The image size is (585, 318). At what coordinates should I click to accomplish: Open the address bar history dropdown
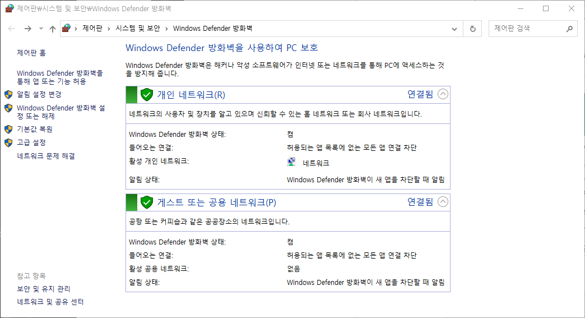pos(454,29)
